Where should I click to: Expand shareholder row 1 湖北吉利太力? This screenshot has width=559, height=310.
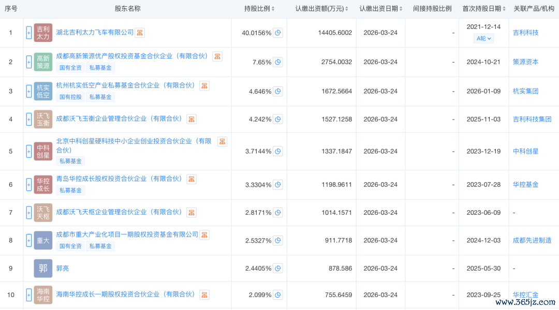click(x=29, y=33)
